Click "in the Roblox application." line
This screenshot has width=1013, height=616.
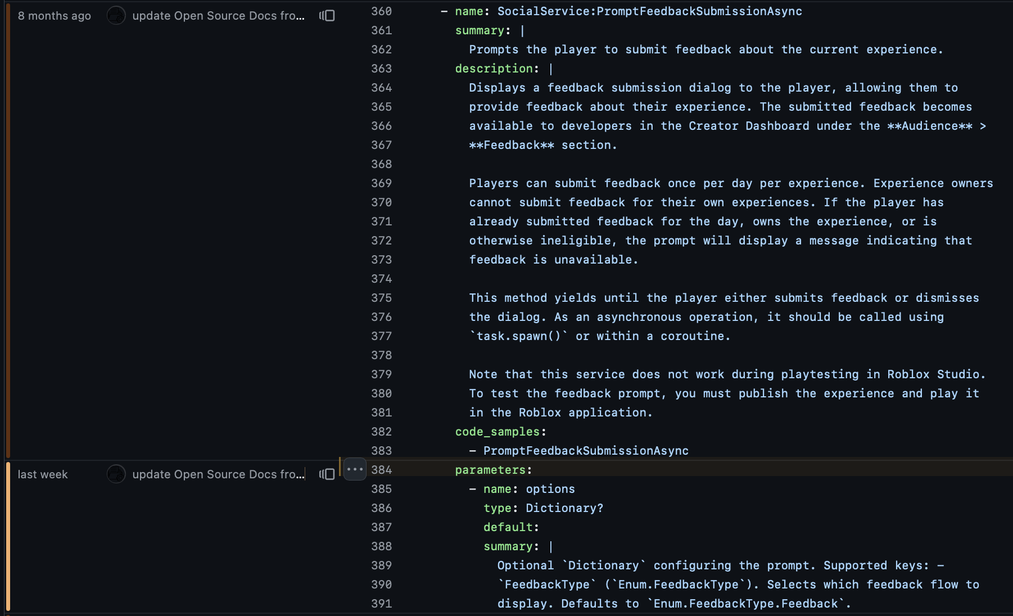coord(561,413)
